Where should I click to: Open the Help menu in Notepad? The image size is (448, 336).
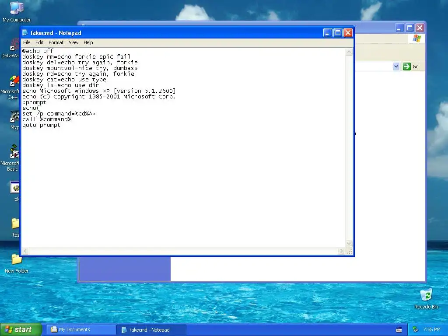[88, 42]
